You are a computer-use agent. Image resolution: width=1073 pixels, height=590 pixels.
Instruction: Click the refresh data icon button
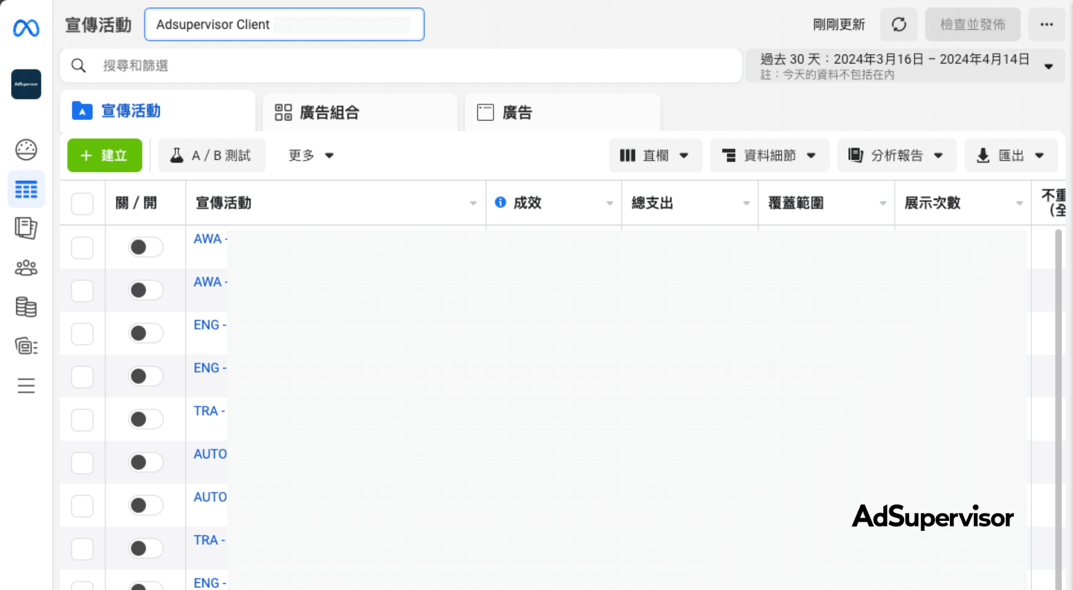click(x=899, y=25)
